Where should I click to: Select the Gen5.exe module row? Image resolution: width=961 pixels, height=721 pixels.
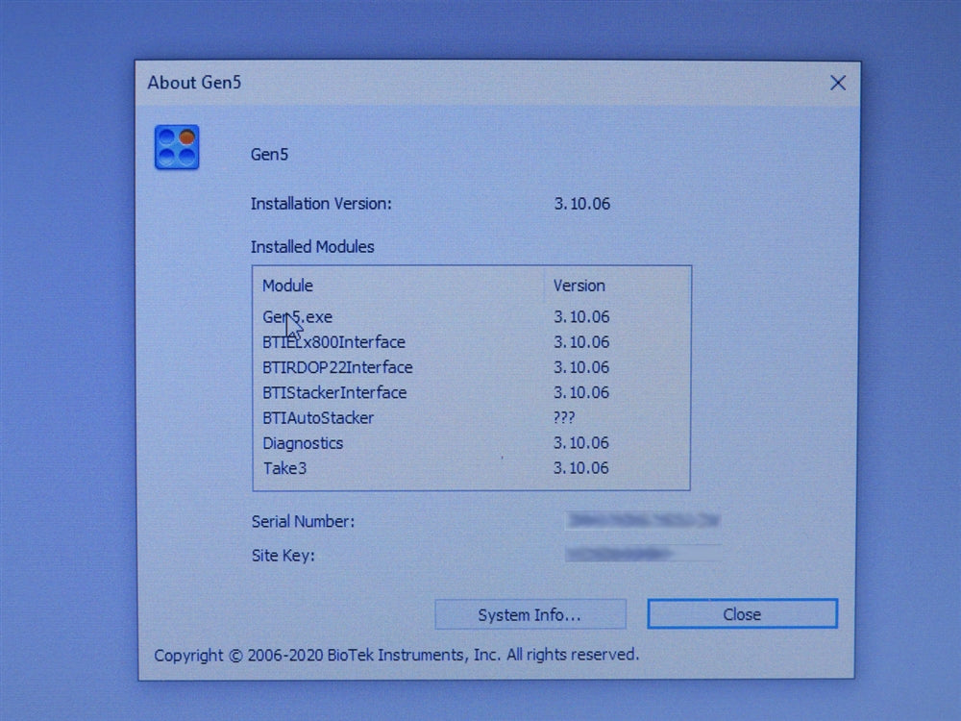[471, 317]
